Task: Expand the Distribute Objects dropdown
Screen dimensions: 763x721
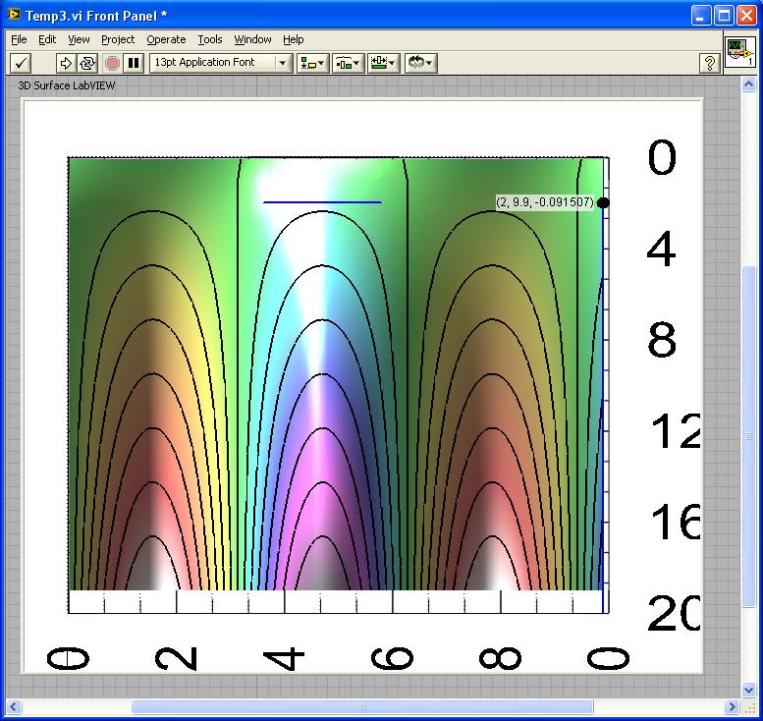Action: (348, 63)
